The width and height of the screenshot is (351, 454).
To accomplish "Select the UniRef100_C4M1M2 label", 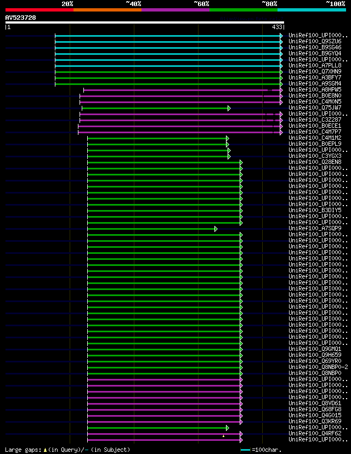I will pyautogui.click(x=315, y=138).
